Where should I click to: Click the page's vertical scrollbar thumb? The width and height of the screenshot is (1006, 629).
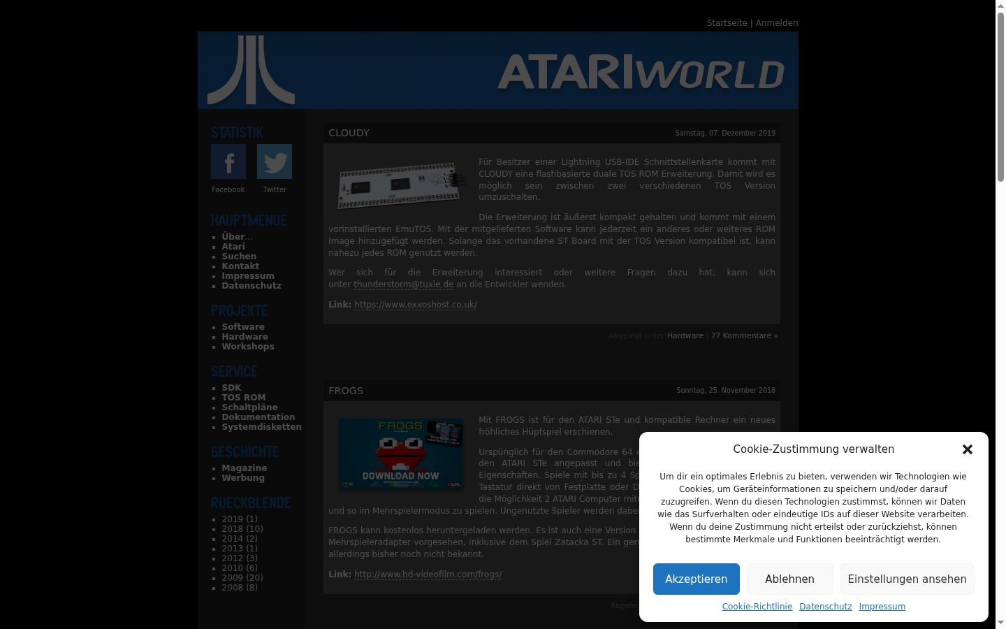point(1000,96)
